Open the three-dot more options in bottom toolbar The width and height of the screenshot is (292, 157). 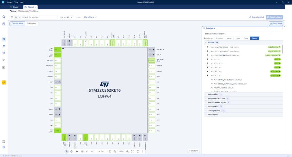point(143,151)
